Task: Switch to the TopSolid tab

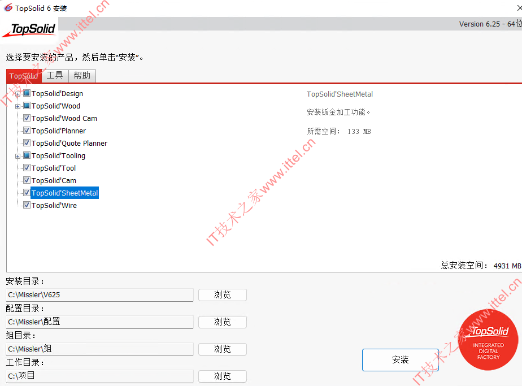Action: pyautogui.click(x=24, y=76)
